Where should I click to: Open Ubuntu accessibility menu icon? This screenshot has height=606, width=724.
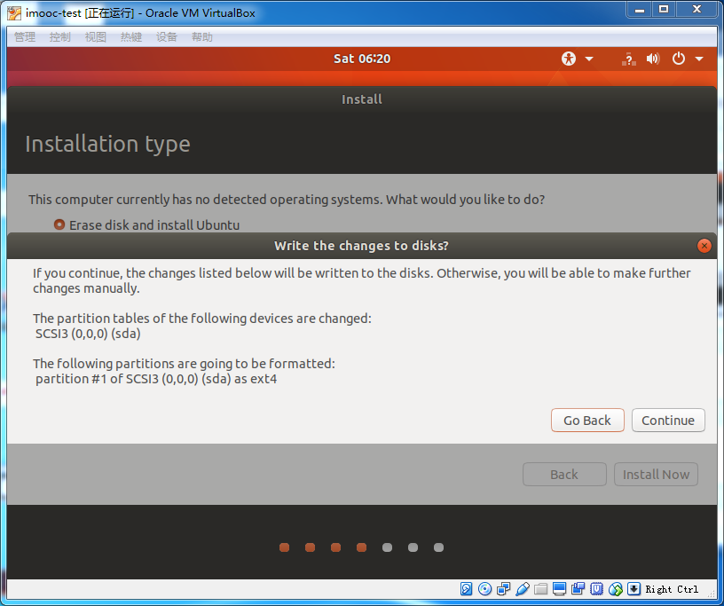(569, 59)
